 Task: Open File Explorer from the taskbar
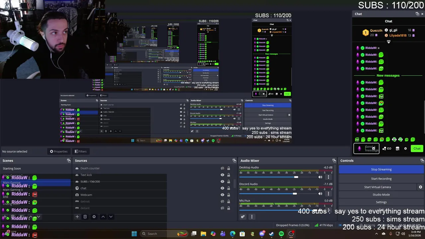[x=204, y=234]
